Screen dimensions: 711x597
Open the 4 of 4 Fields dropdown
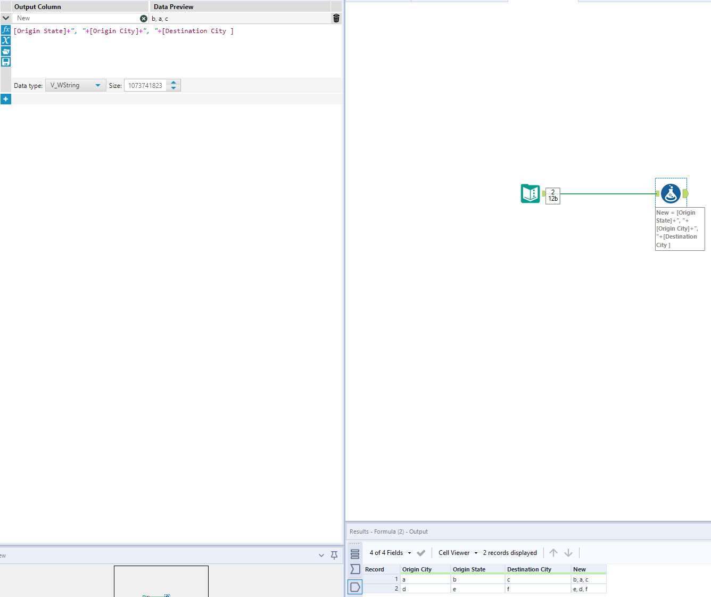[390, 553]
